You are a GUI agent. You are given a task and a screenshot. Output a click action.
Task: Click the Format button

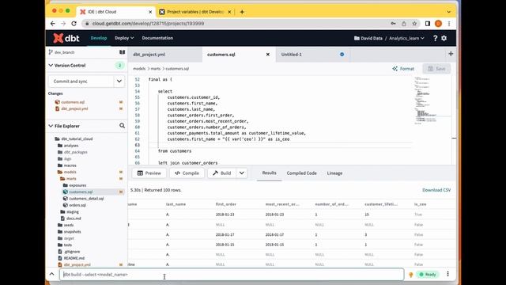(x=403, y=69)
